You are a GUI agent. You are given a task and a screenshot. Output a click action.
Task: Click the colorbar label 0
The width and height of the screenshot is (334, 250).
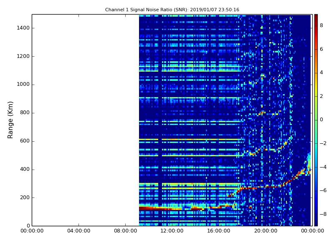coord(321,120)
